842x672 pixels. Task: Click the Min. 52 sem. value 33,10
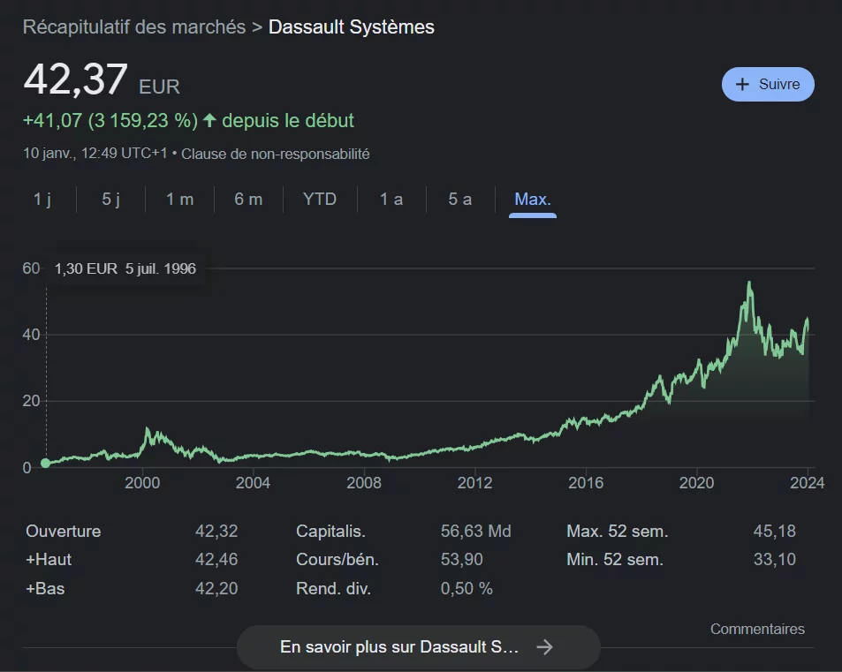point(774,559)
